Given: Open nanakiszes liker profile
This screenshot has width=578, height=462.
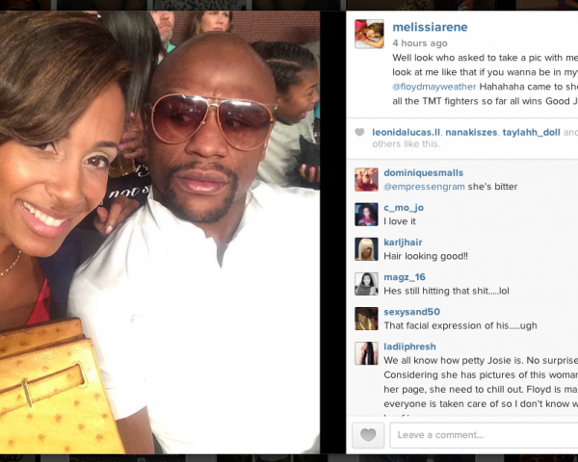Looking at the screenshot, I should coord(471,132).
